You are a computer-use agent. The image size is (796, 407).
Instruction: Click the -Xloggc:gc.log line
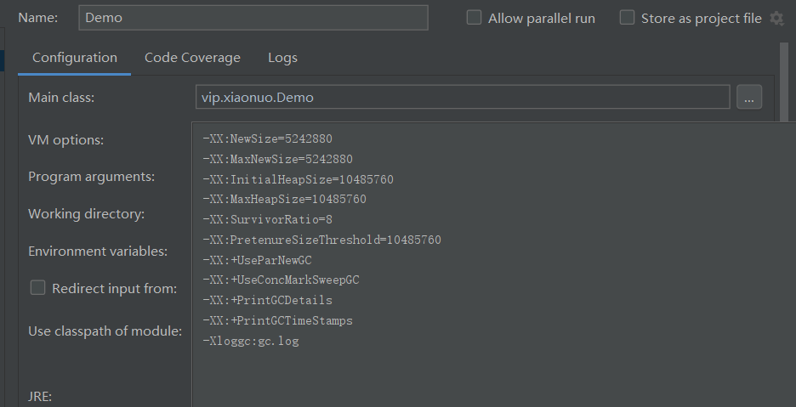[x=250, y=342]
